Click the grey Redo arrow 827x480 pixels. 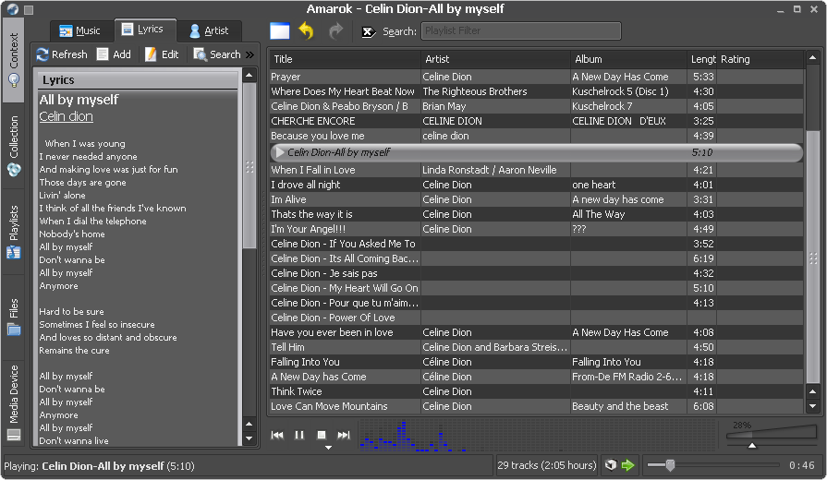pyautogui.click(x=335, y=31)
